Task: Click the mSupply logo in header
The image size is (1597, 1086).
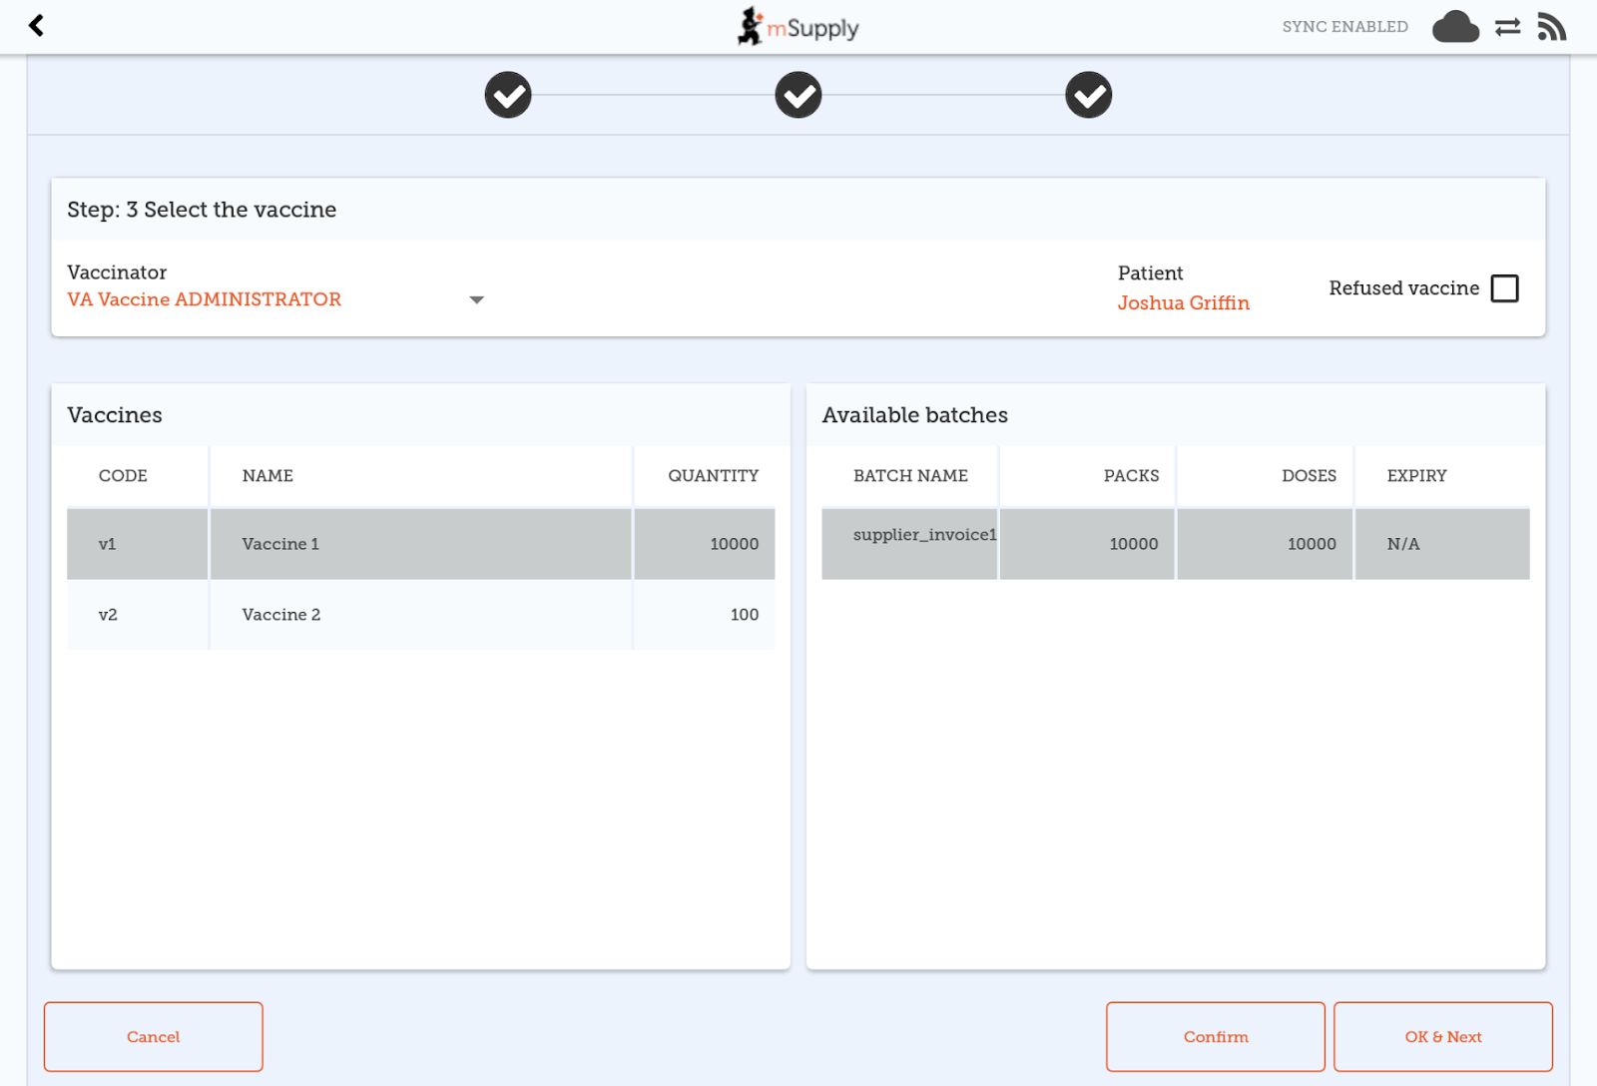Action: pos(798,27)
